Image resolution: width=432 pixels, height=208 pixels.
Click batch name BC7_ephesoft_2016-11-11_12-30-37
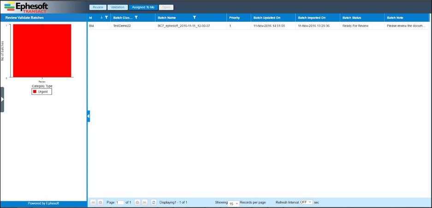point(184,26)
